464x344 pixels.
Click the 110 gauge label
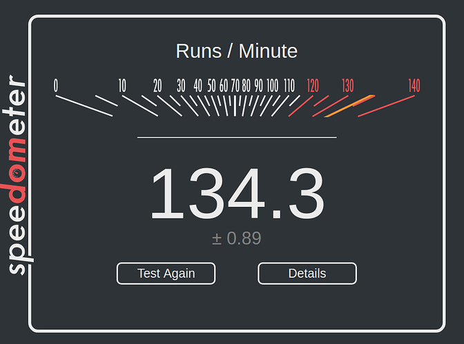click(289, 85)
